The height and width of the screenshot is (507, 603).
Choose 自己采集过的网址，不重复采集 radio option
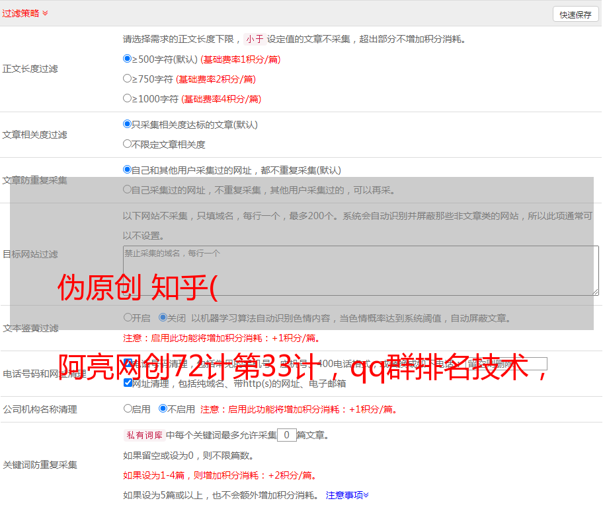(127, 189)
